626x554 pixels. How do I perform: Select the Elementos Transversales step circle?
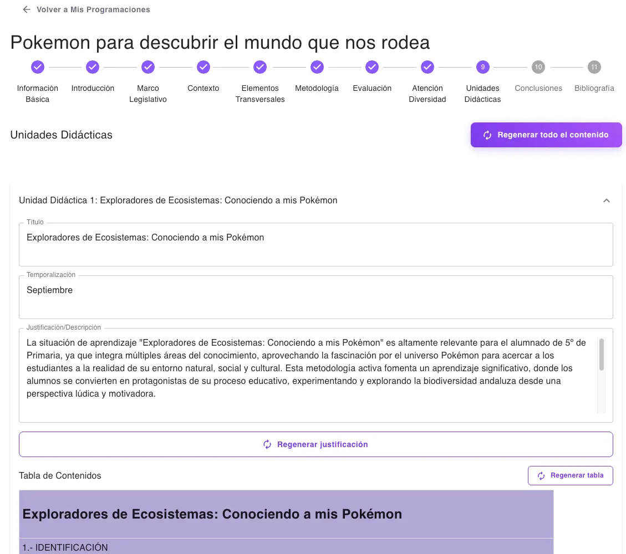(x=260, y=67)
